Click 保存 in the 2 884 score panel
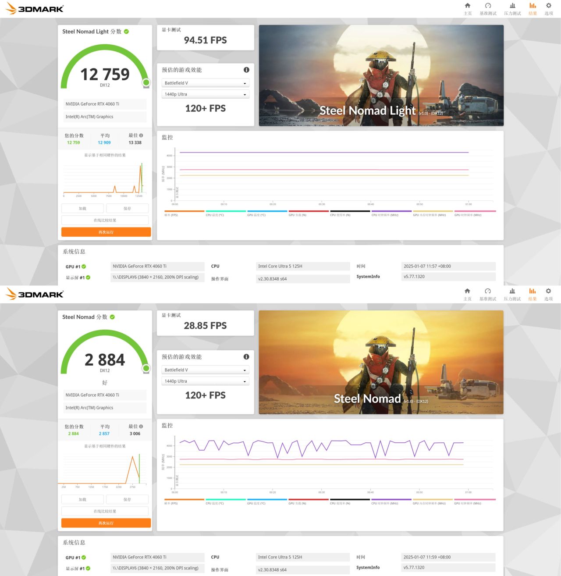 (127, 500)
